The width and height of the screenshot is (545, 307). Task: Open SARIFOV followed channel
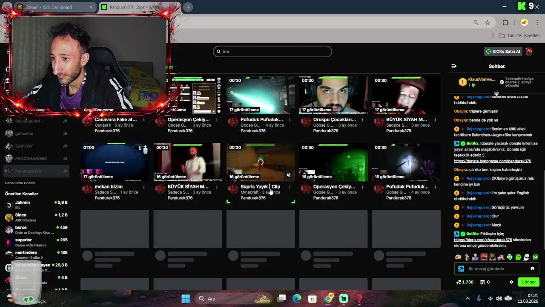37,146
